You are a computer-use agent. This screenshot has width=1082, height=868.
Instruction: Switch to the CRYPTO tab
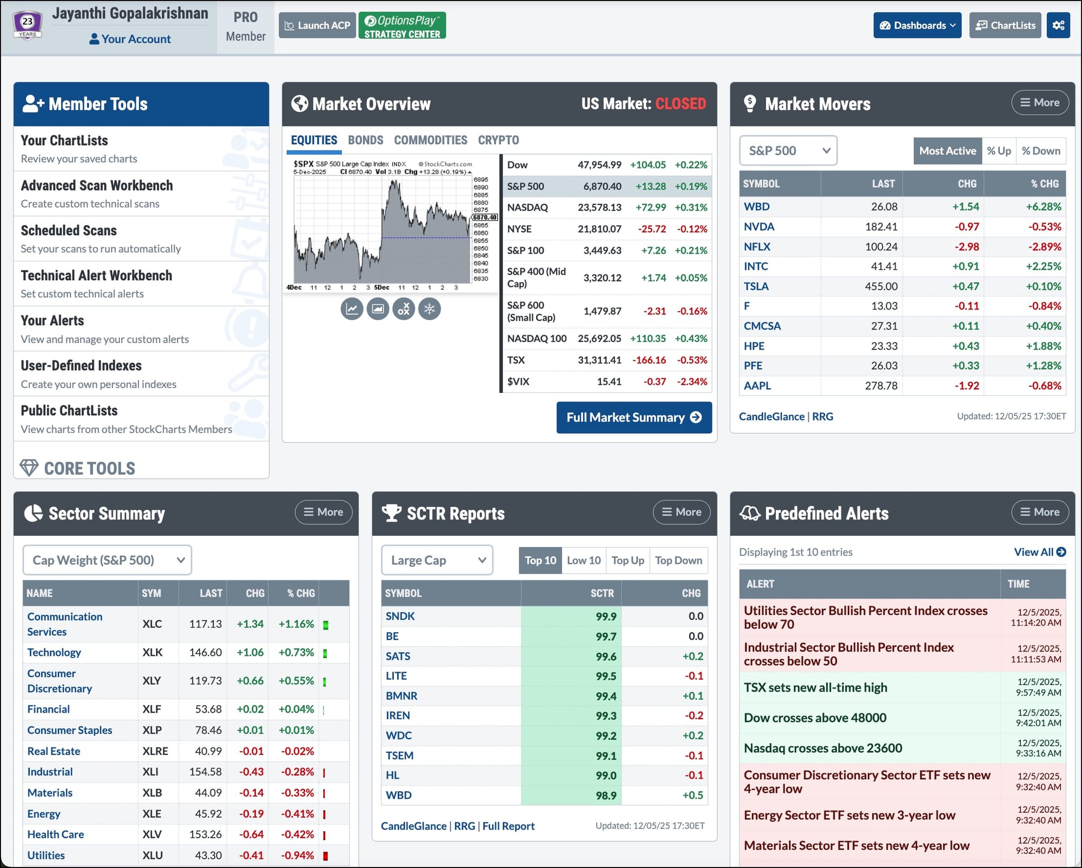coord(498,140)
